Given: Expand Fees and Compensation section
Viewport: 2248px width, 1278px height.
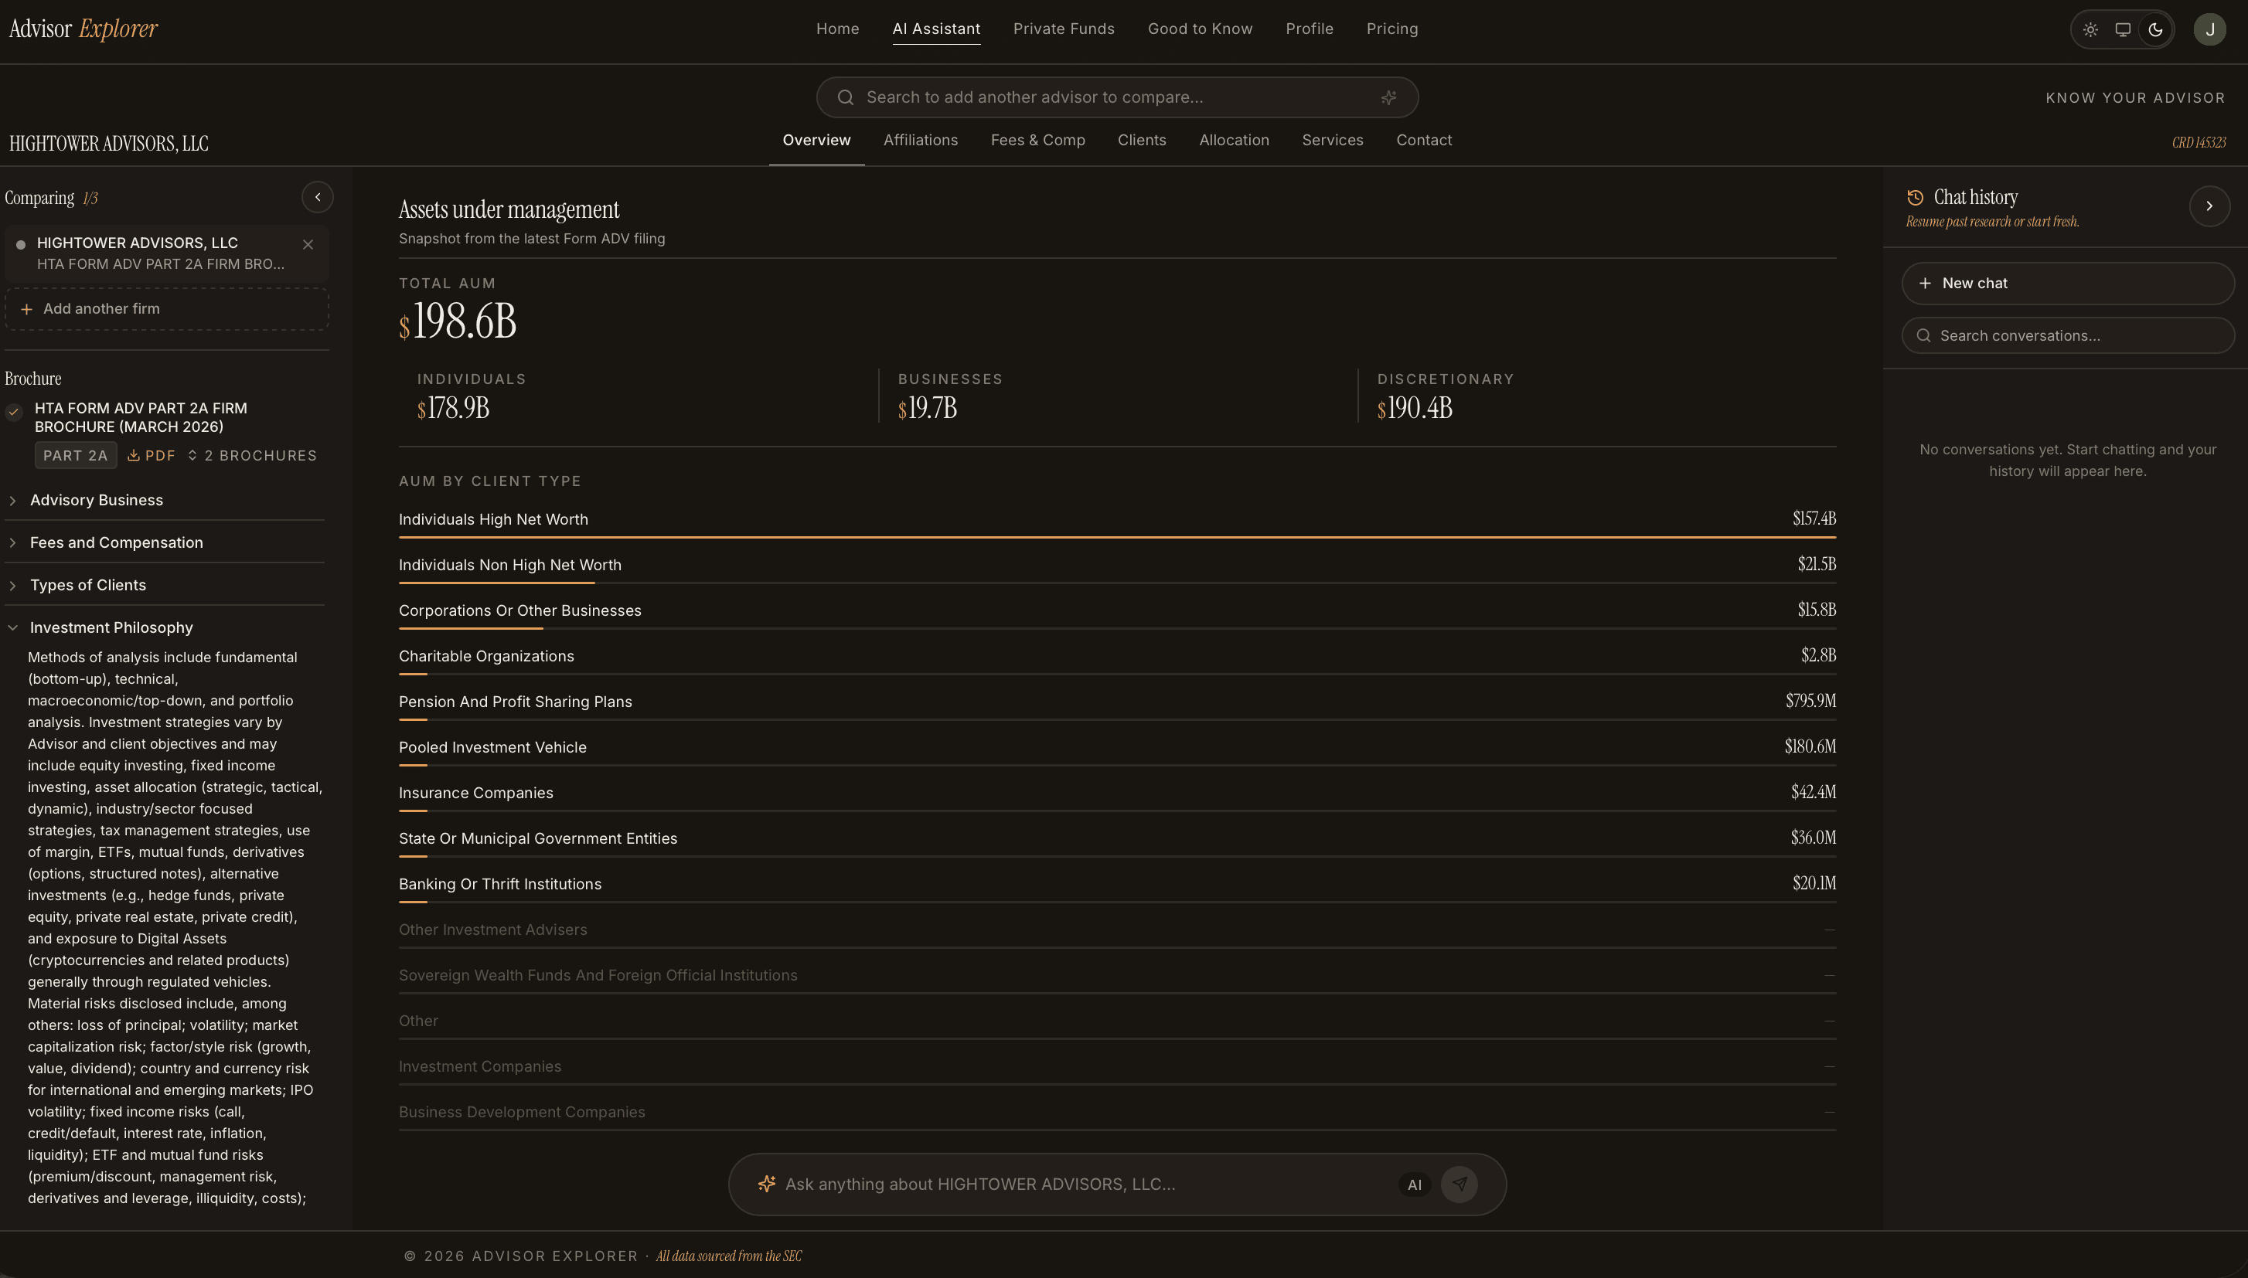Looking at the screenshot, I should pos(165,542).
